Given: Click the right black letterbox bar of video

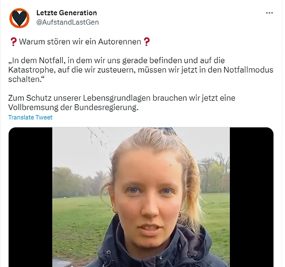Looking at the screenshot, I should [251, 197].
